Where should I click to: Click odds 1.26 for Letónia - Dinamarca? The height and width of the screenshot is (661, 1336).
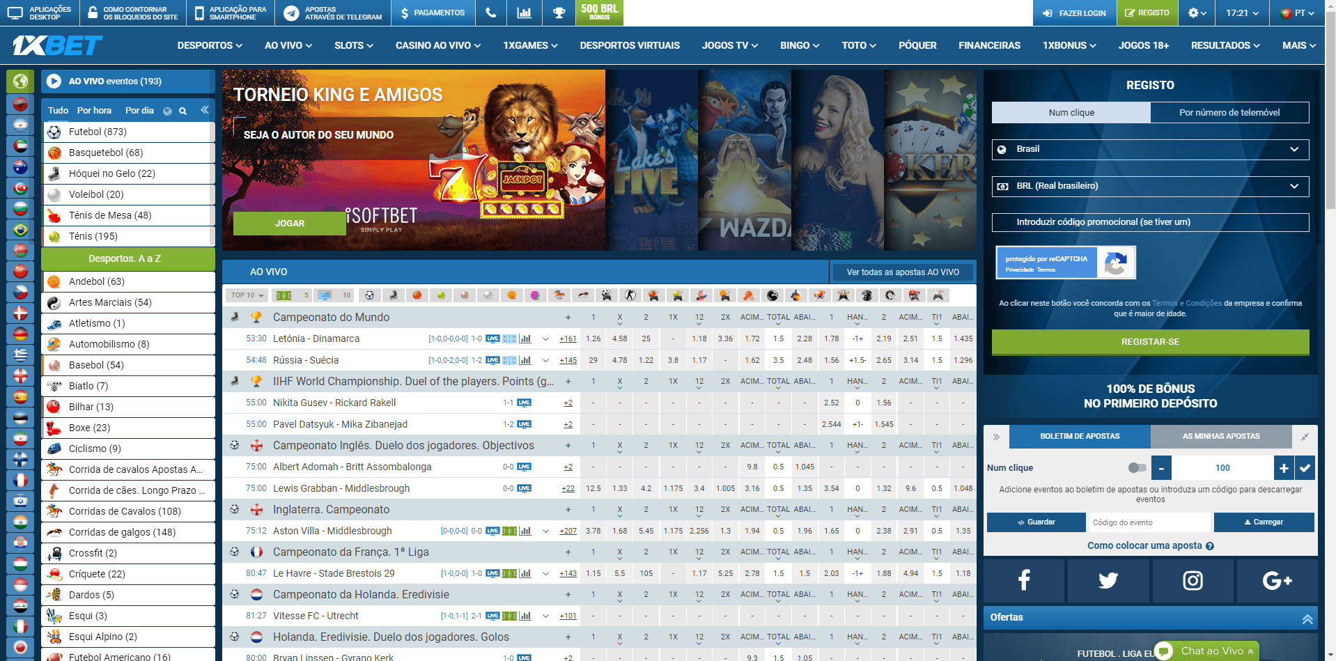point(593,339)
